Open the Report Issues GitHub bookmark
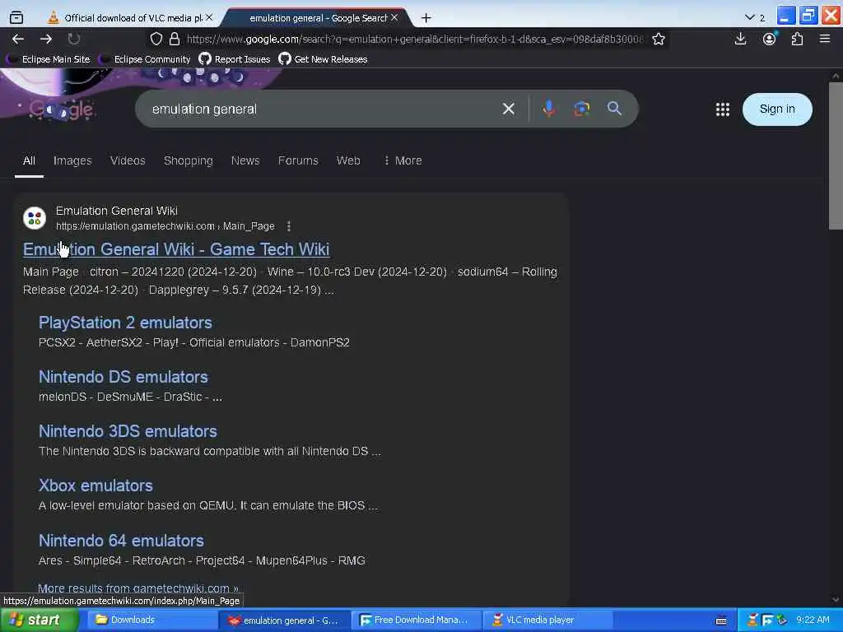843x632 pixels. point(235,59)
